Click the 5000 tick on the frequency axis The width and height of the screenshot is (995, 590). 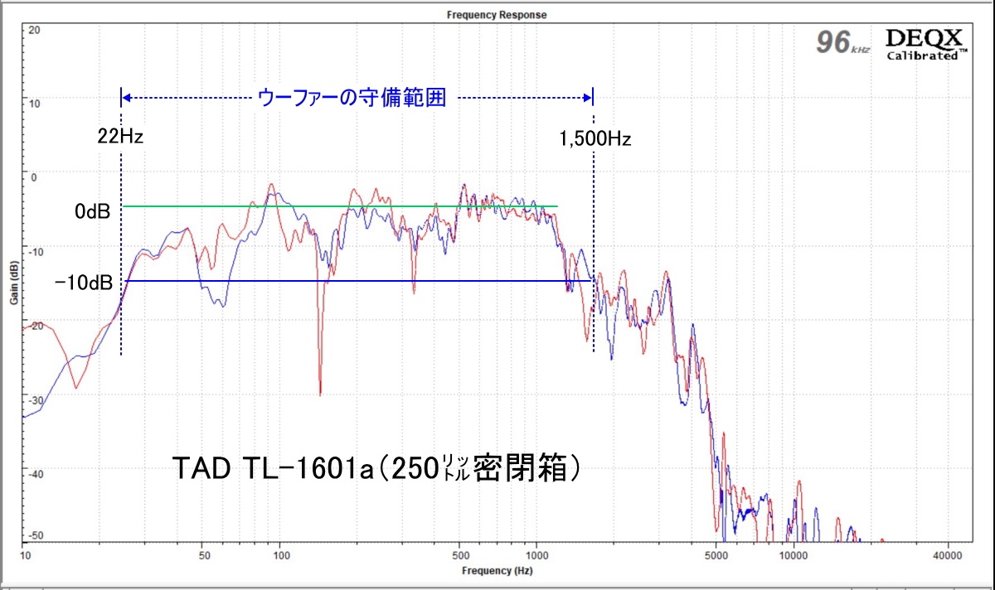click(716, 554)
